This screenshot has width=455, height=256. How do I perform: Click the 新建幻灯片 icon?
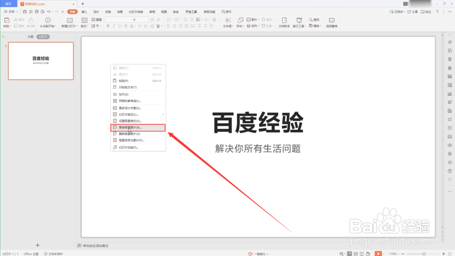[x=70, y=20]
